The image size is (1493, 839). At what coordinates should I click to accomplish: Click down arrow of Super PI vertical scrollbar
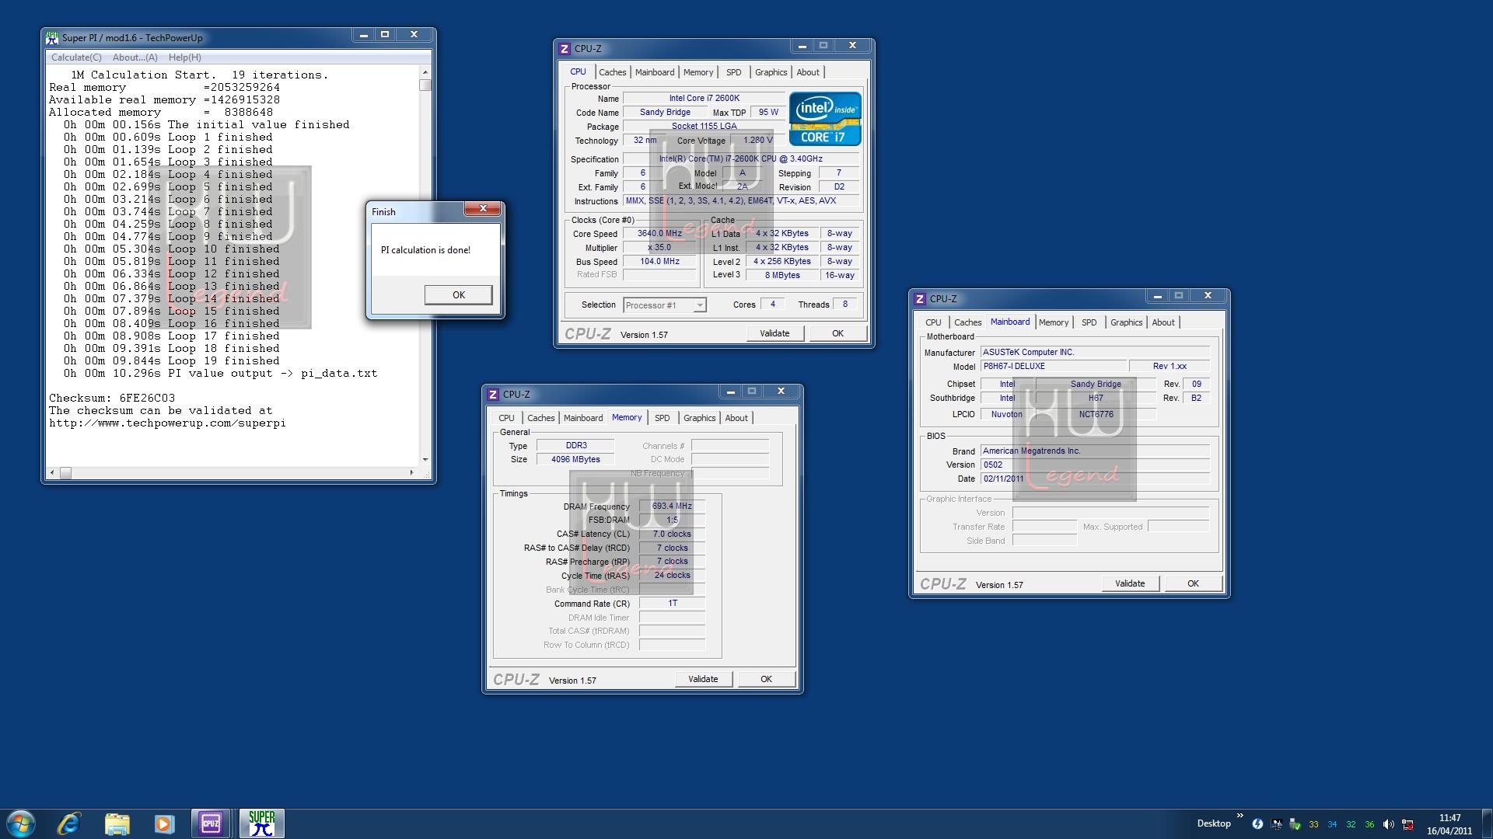point(425,460)
